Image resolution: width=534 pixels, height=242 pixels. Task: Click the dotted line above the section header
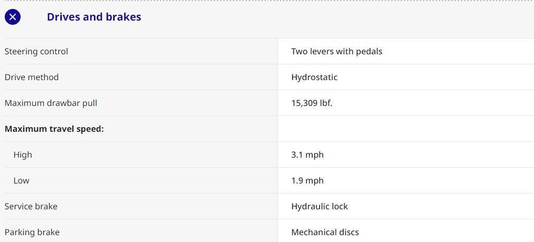click(267, 1)
